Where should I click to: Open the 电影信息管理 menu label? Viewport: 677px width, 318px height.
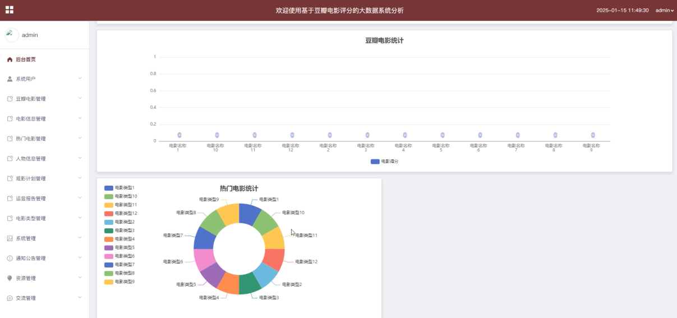pos(31,119)
